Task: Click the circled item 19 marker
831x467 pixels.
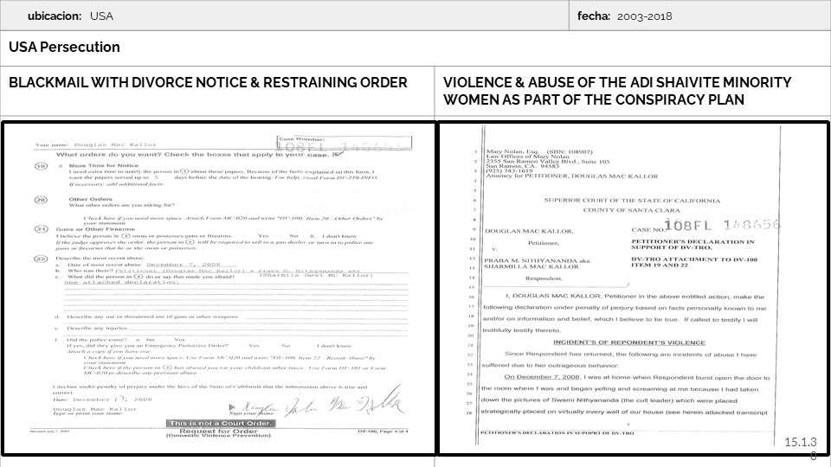Action: [41, 165]
